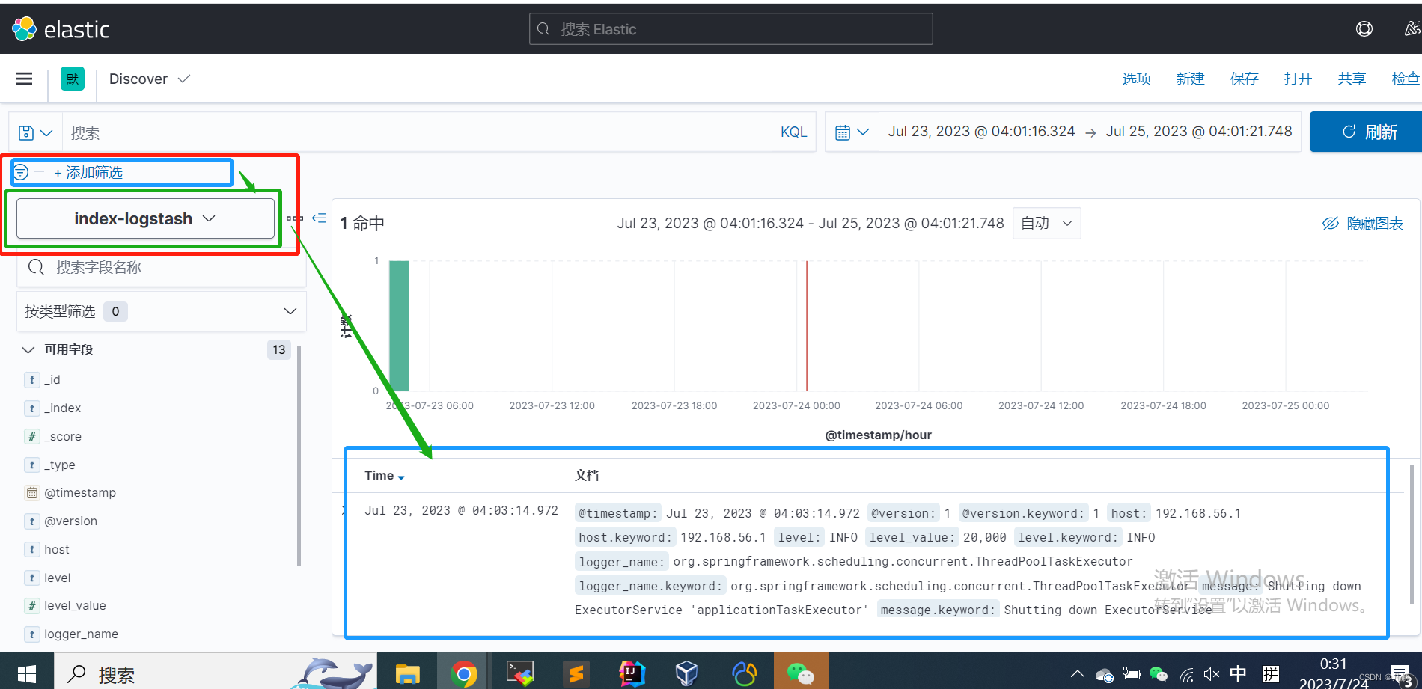Select the host field
Image resolution: width=1422 pixels, height=689 pixels.
[x=56, y=549]
